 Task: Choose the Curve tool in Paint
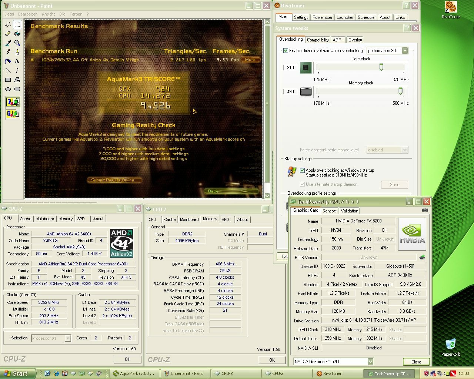pyautogui.click(x=17, y=70)
